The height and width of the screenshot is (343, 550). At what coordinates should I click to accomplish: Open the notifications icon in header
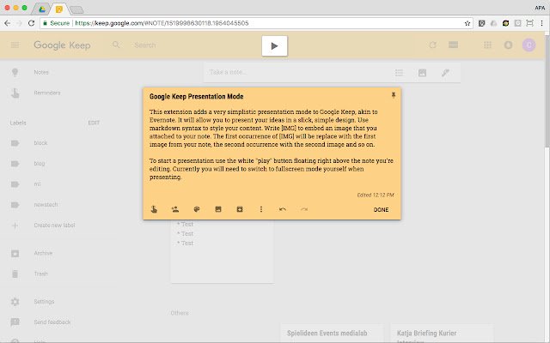click(508, 45)
